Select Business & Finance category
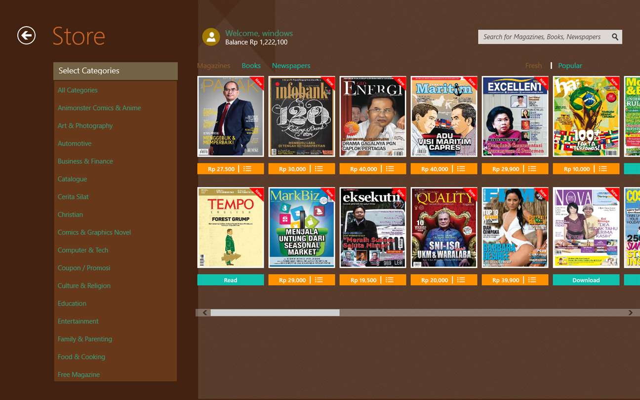 pos(85,161)
